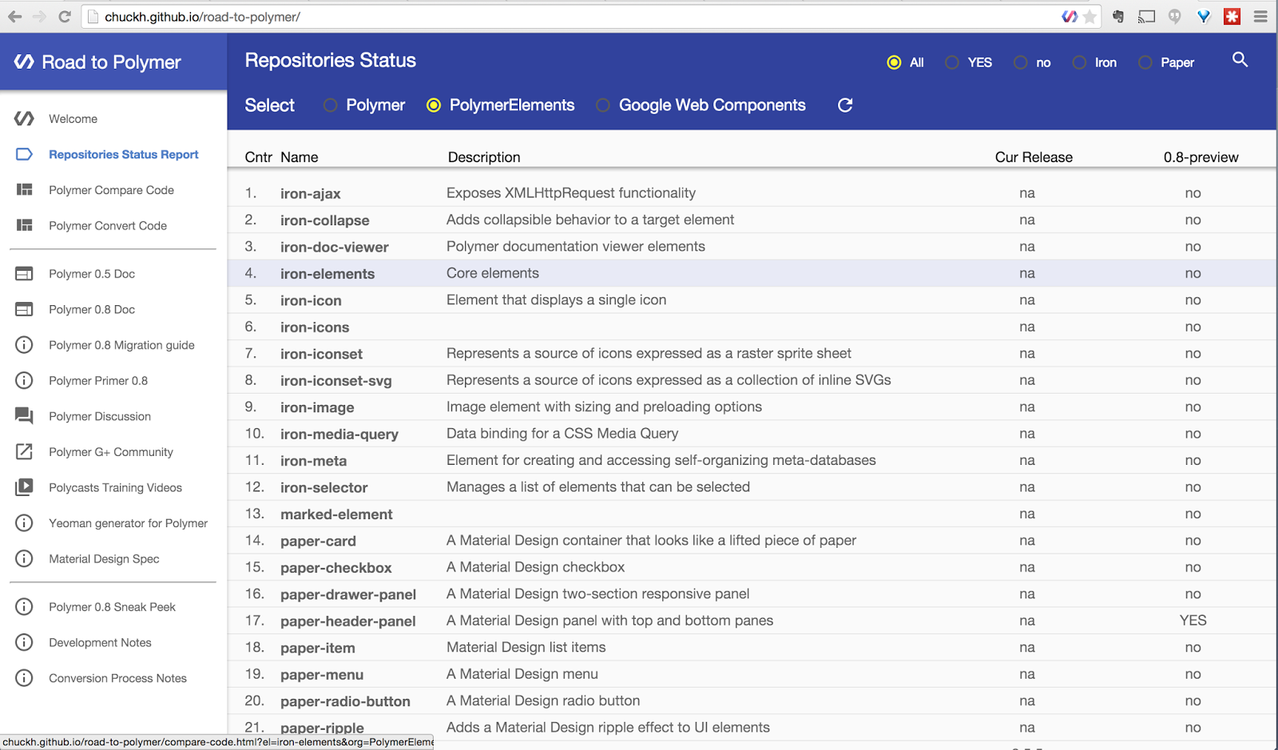The height and width of the screenshot is (750, 1278).
Task: Click the description 'Core elements'
Action: tap(493, 273)
